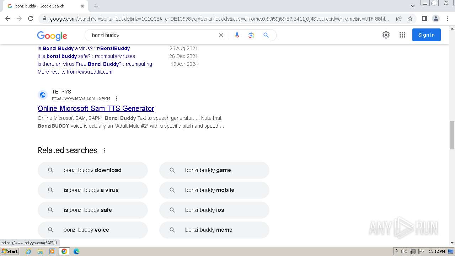Toggle the browser side panel

[424, 18]
